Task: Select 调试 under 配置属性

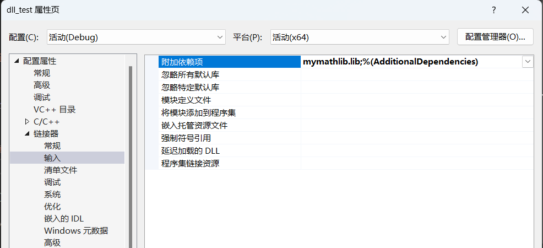Action: (42, 98)
